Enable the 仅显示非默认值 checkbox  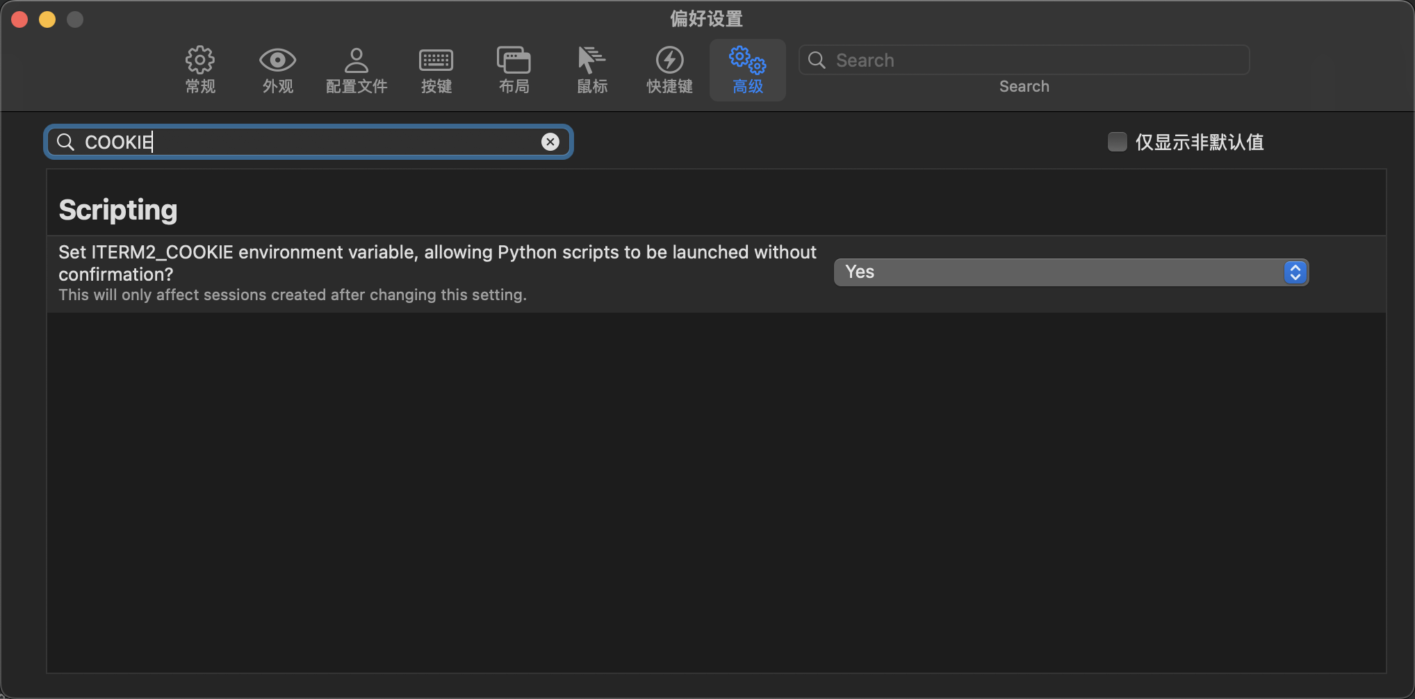pyautogui.click(x=1117, y=142)
